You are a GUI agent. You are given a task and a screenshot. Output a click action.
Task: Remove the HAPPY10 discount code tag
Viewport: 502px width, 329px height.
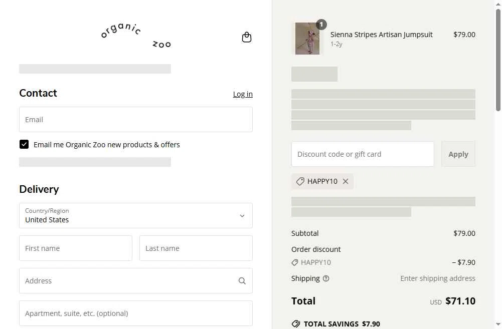point(346,181)
